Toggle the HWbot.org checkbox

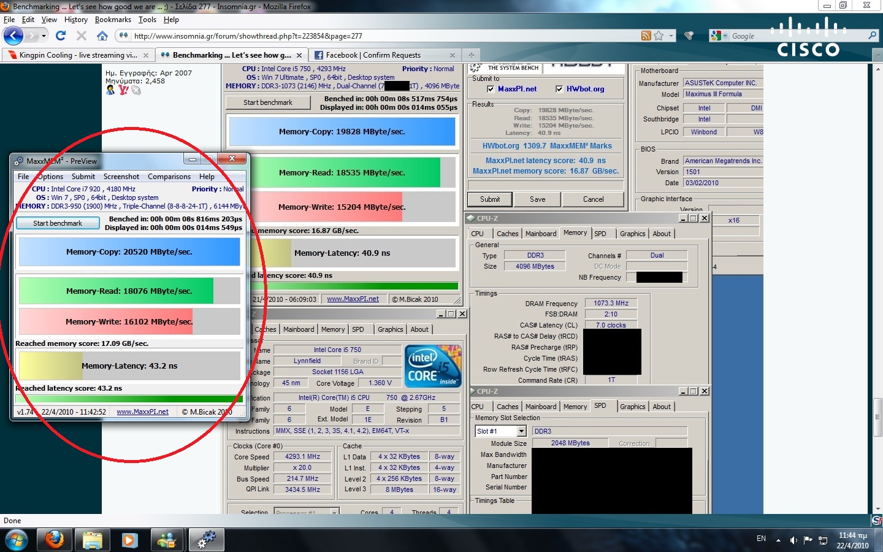click(559, 89)
